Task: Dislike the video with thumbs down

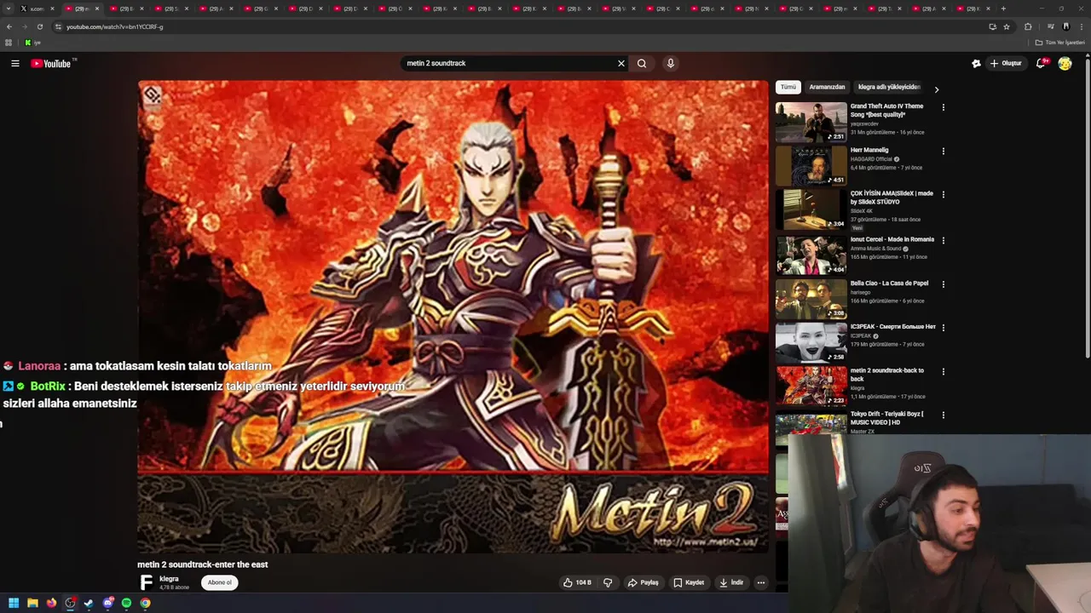Action: [608, 582]
